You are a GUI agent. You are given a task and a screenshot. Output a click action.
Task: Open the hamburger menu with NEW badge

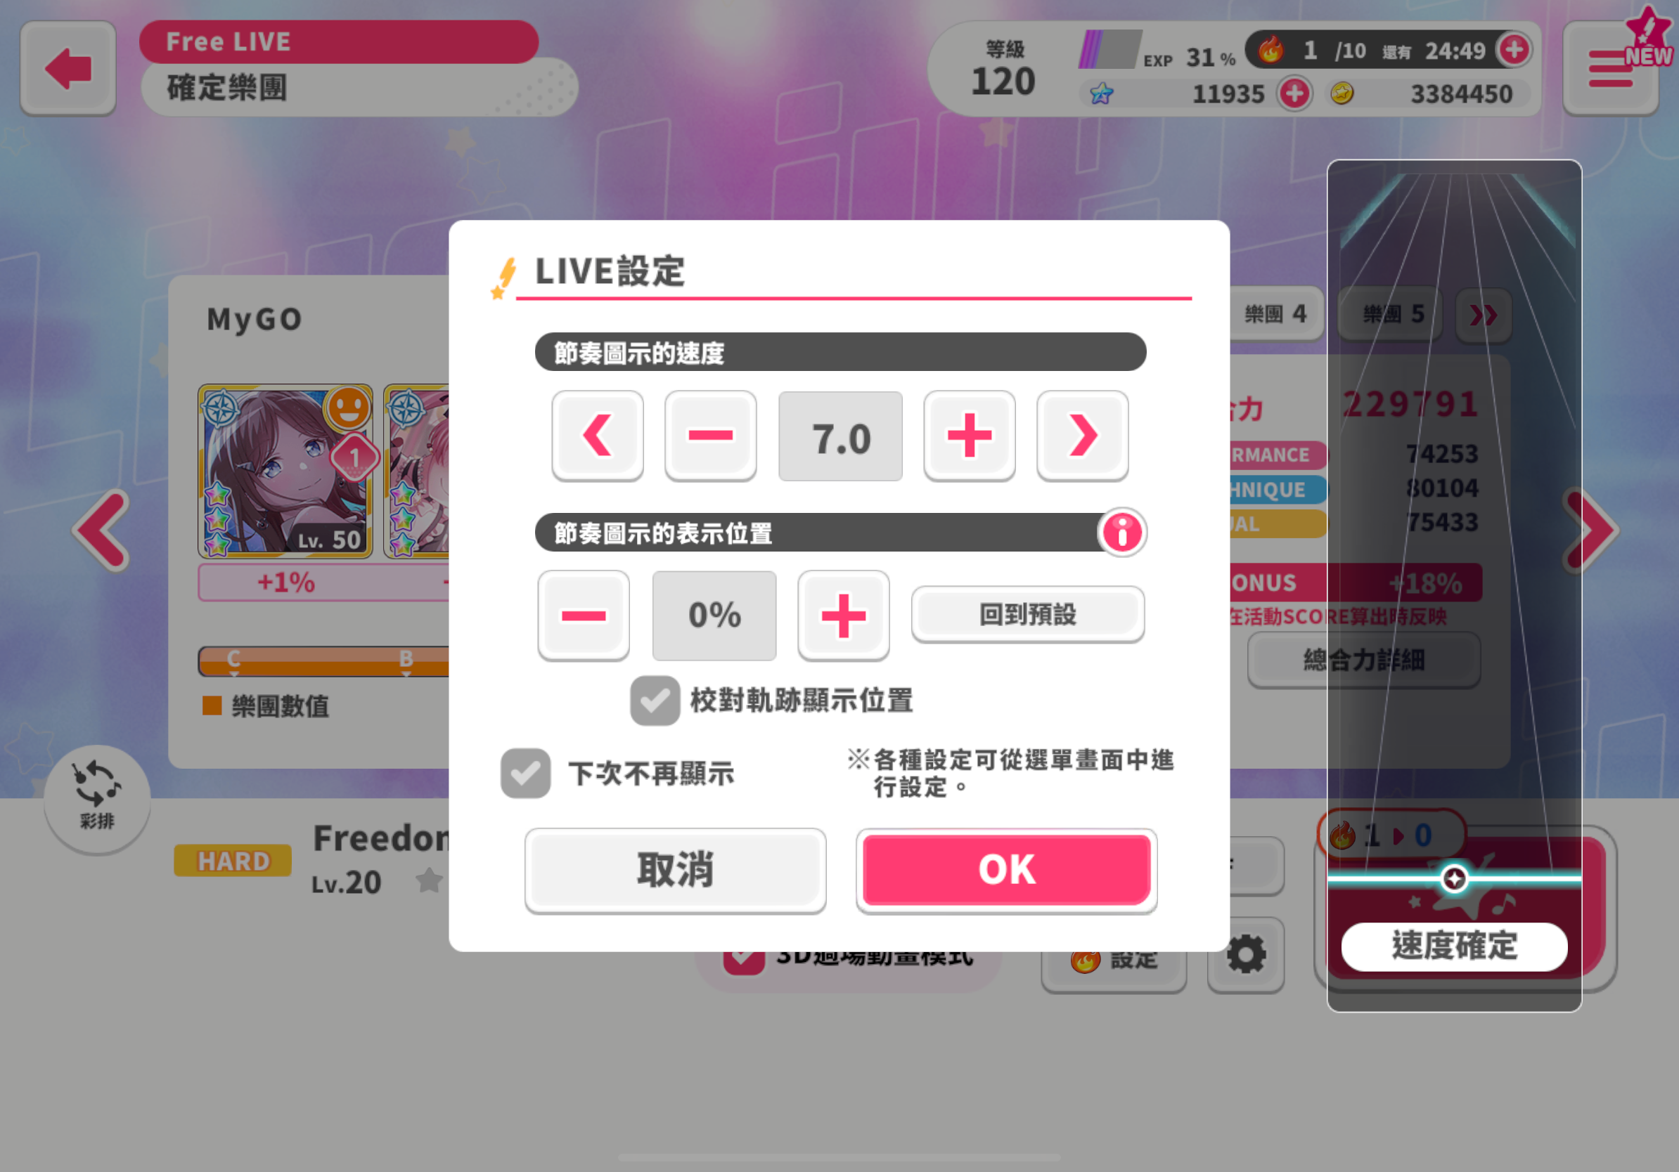(x=1610, y=68)
